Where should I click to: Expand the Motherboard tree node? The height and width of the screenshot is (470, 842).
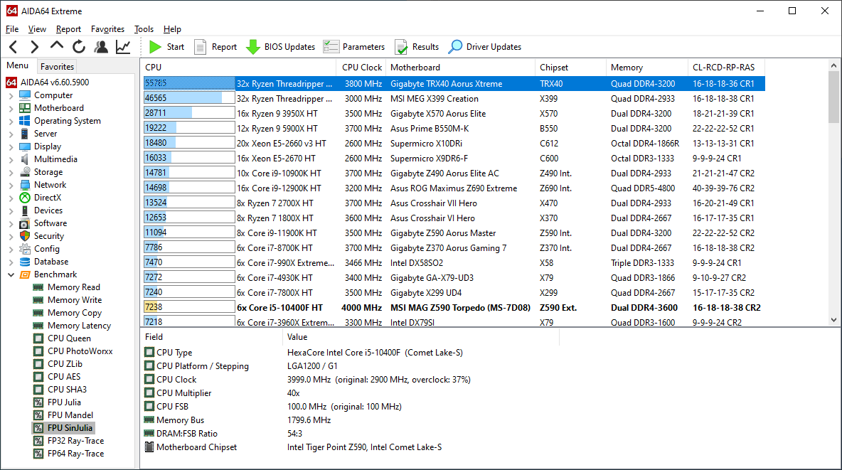click(11, 108)
